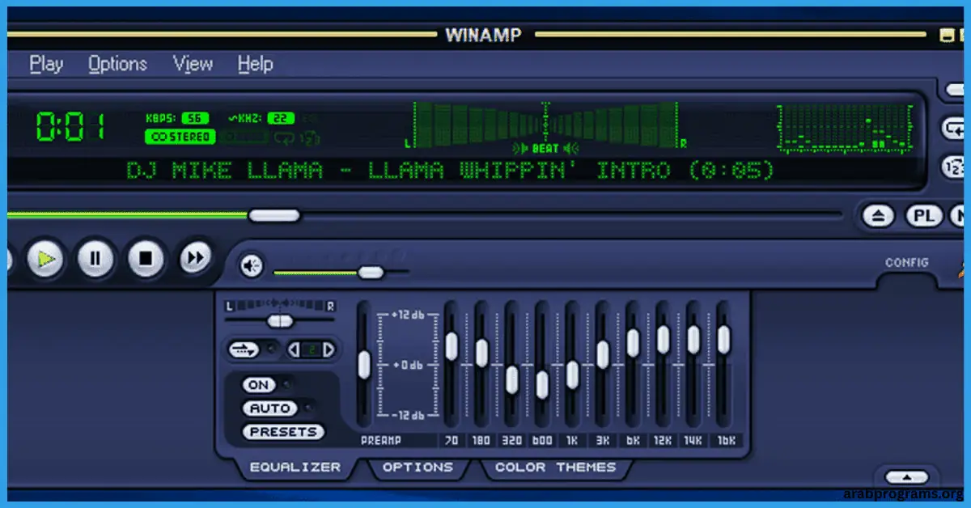Click the 1K band slider

point(572,375)
